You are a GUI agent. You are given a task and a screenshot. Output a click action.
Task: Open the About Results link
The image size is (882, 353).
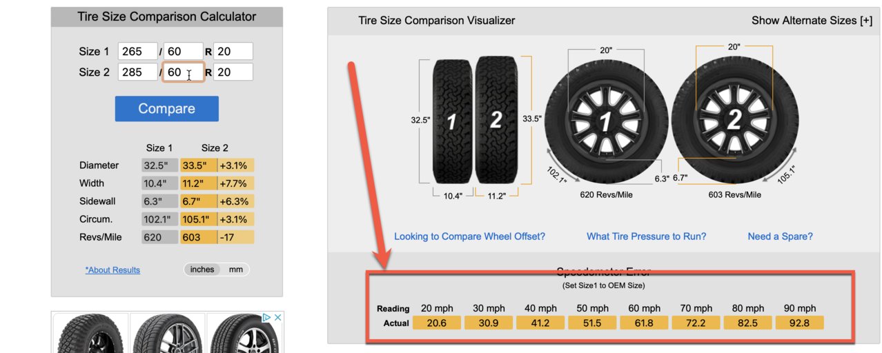tap(112, 270)
